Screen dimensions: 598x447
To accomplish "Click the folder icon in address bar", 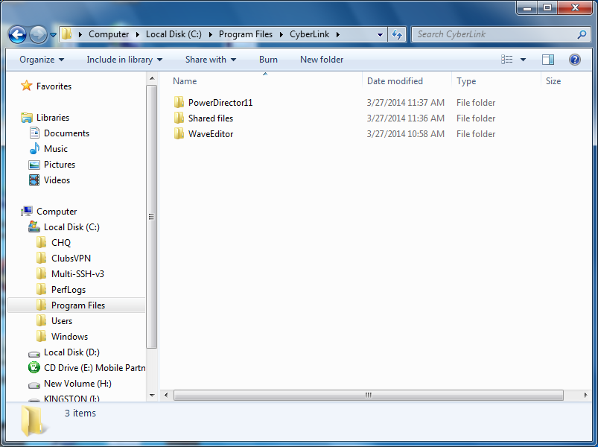I will [x=67, y=34].
